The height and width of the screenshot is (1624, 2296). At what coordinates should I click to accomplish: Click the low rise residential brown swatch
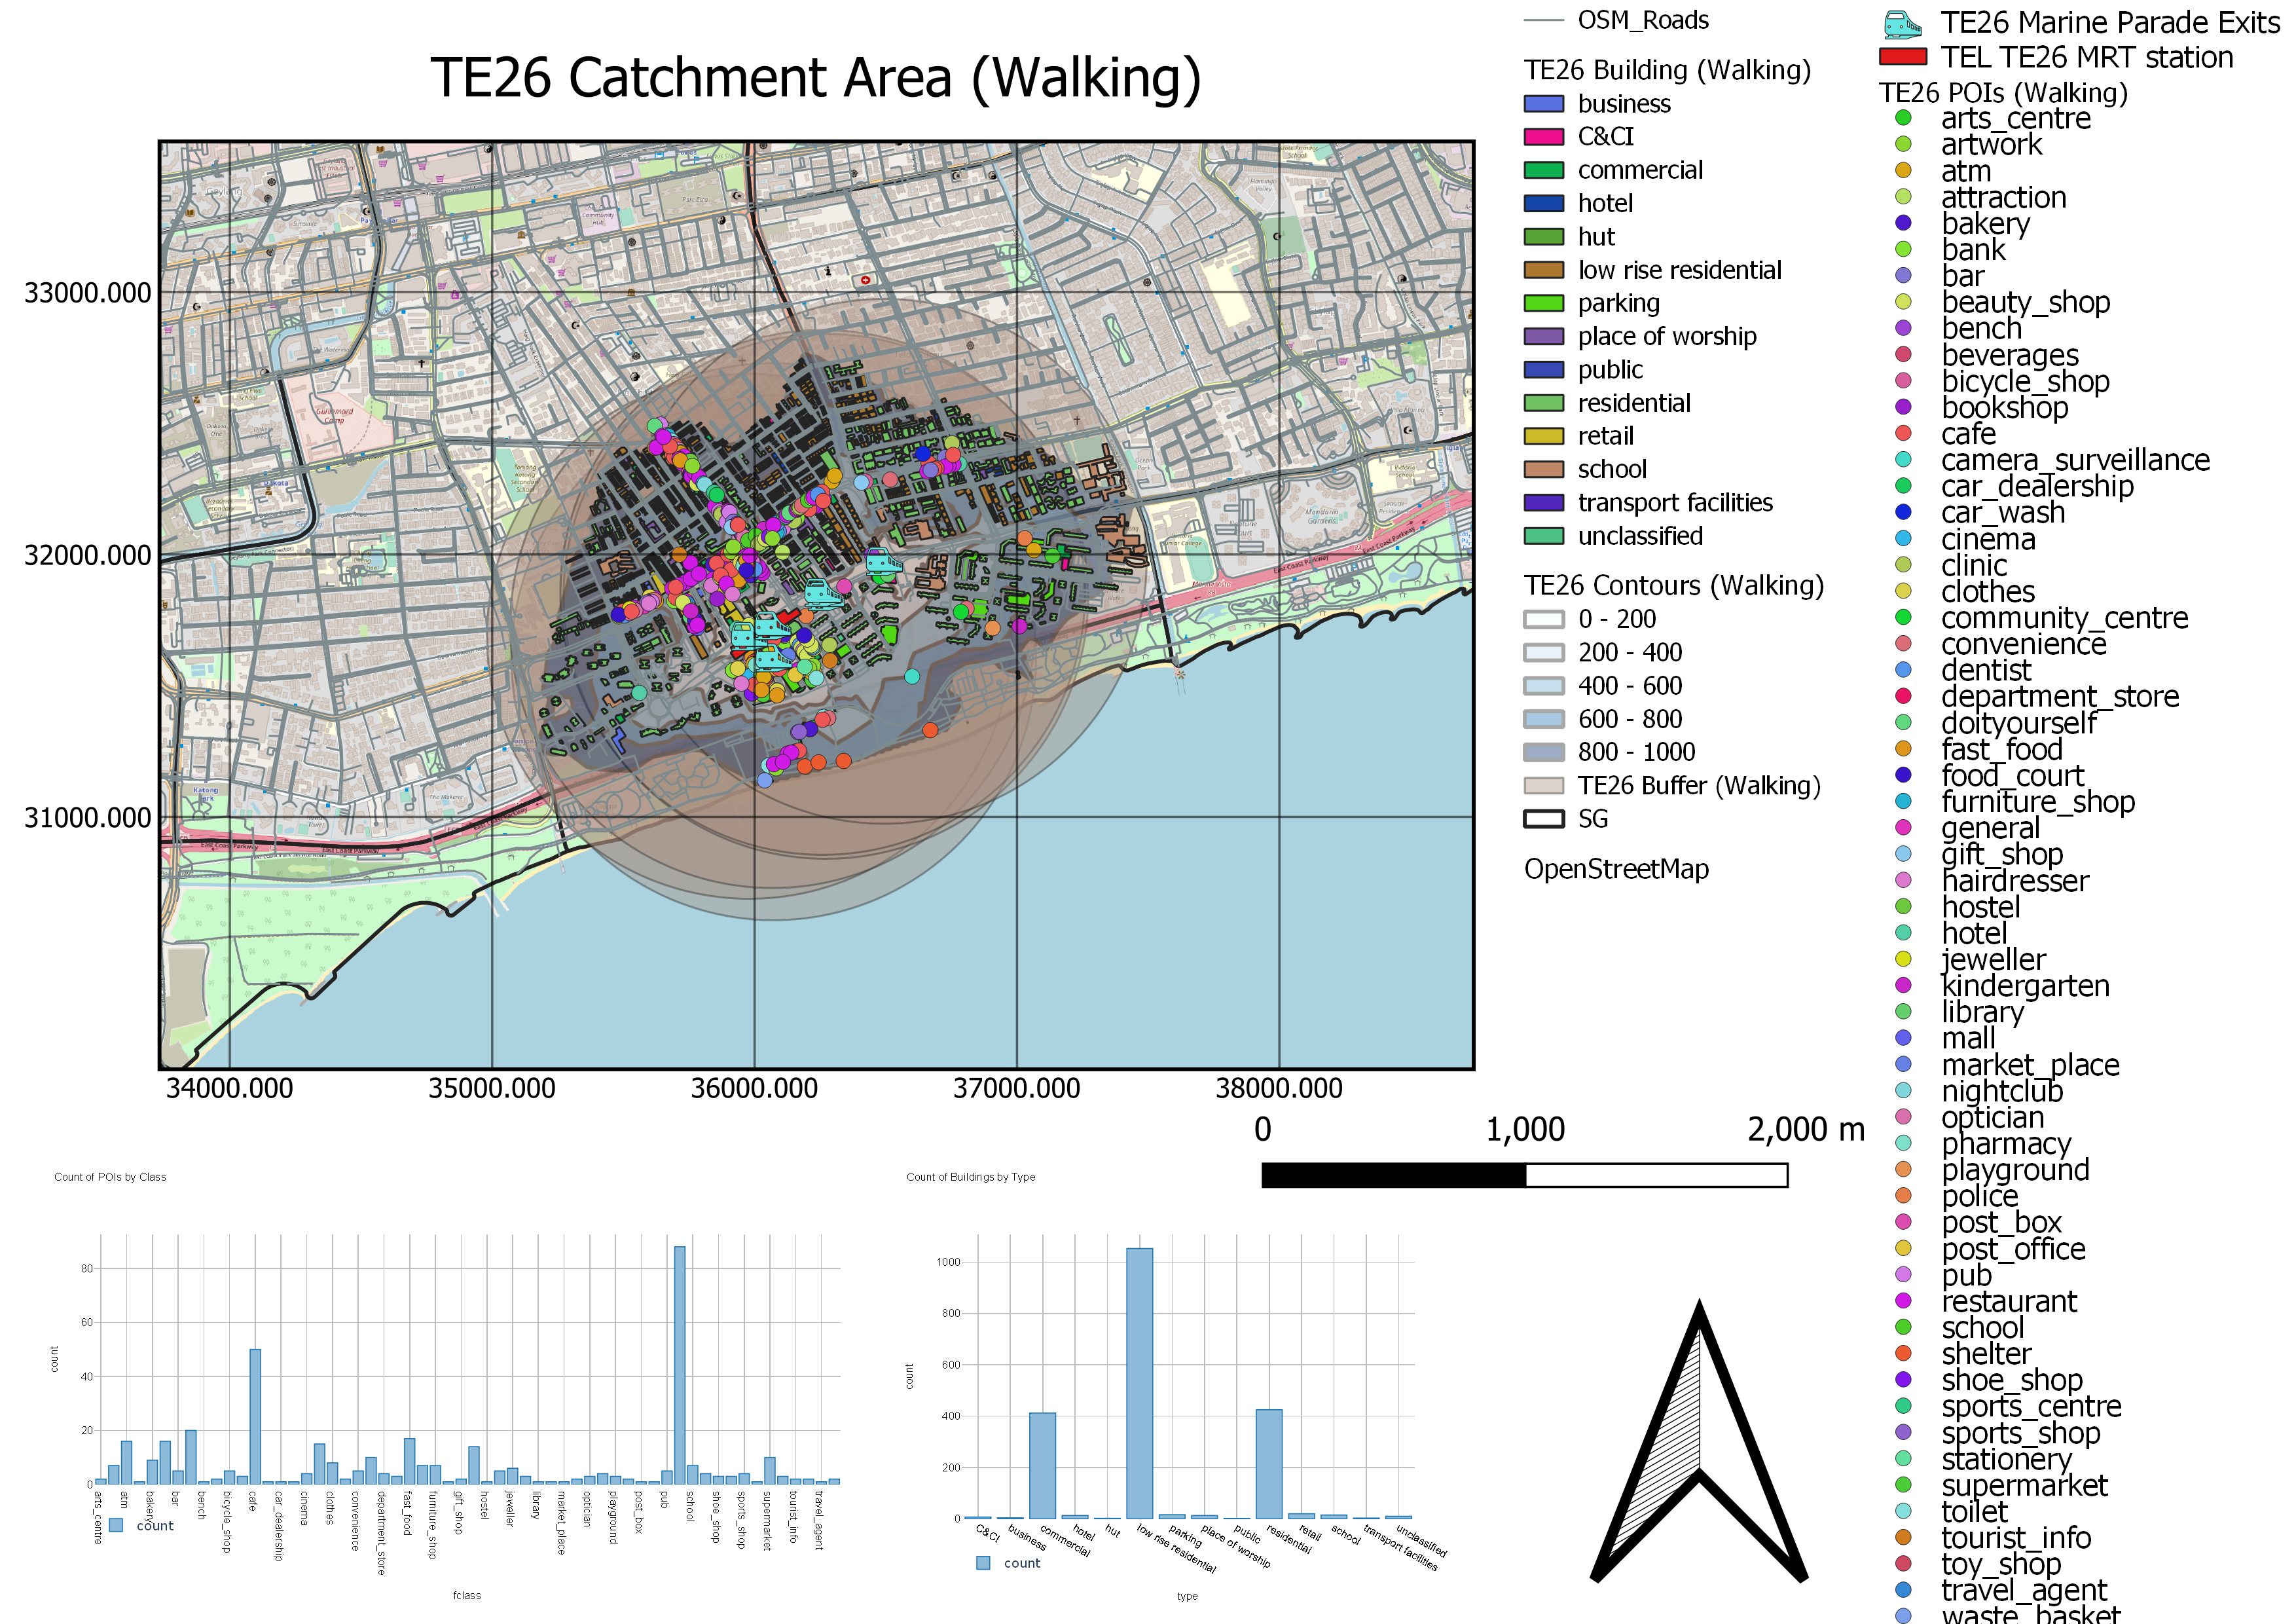pyautogui.click(x=1543, y=270)
